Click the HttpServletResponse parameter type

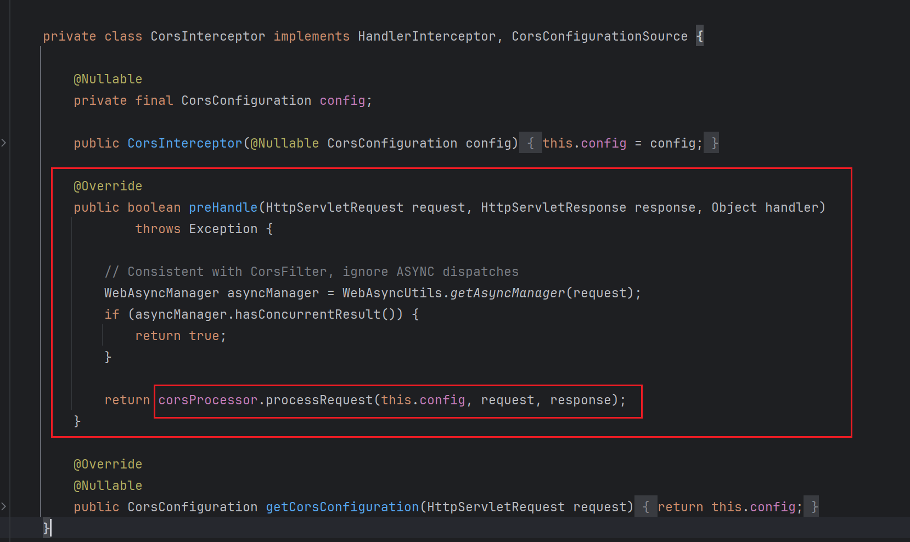pyautogui.click(x=553, y=207)
